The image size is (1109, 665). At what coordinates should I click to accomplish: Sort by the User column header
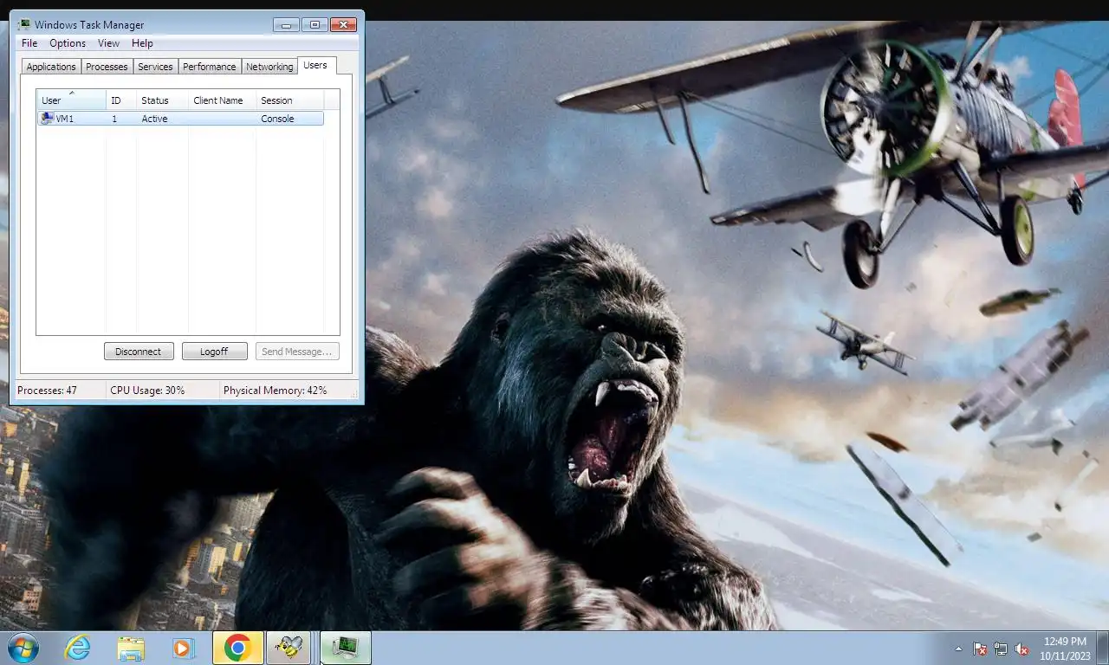pyautogui.click(x=71, y=100)
